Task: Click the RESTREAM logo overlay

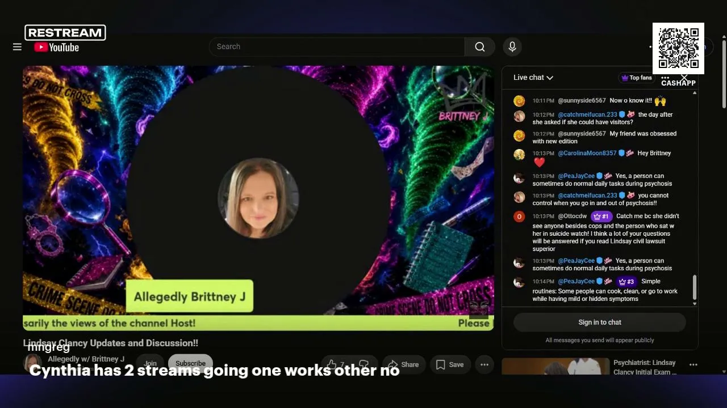Action: click(x=65, y=32)
